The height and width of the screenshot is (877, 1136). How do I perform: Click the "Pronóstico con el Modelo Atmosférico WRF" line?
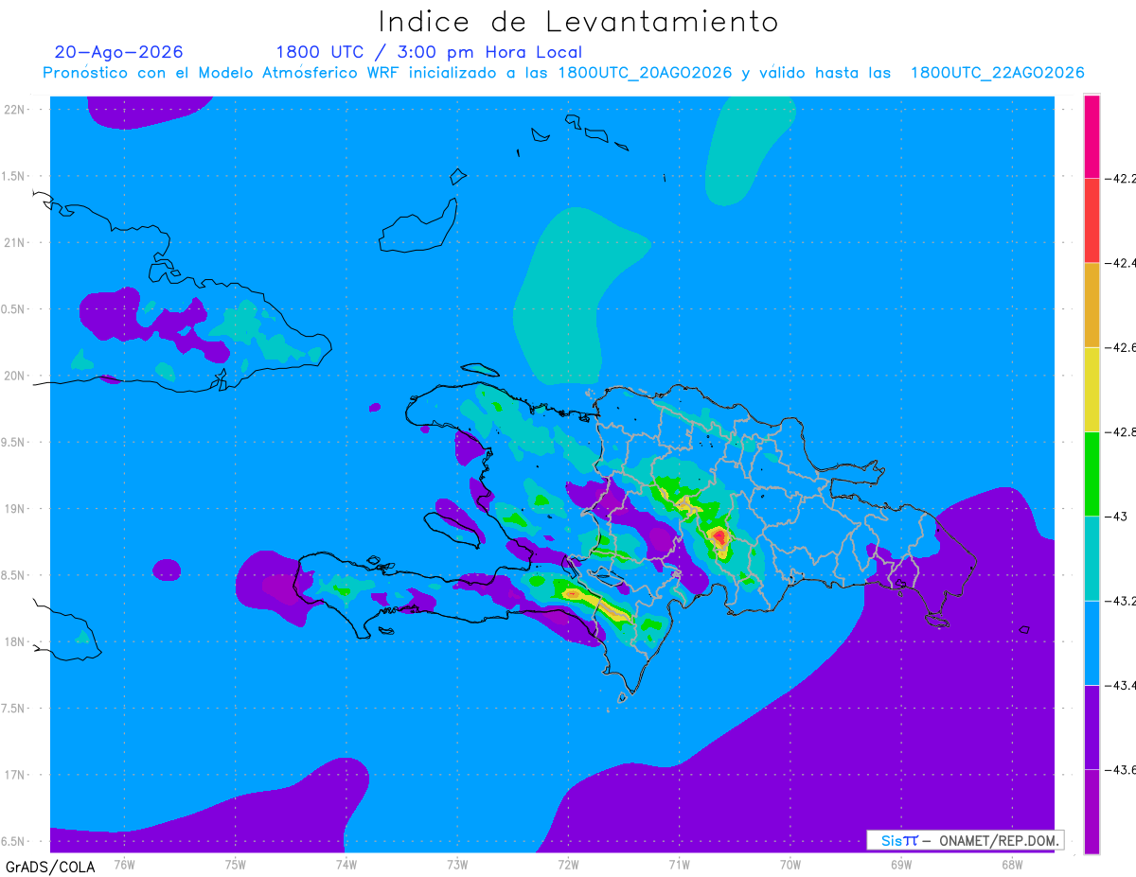(564, 73)
